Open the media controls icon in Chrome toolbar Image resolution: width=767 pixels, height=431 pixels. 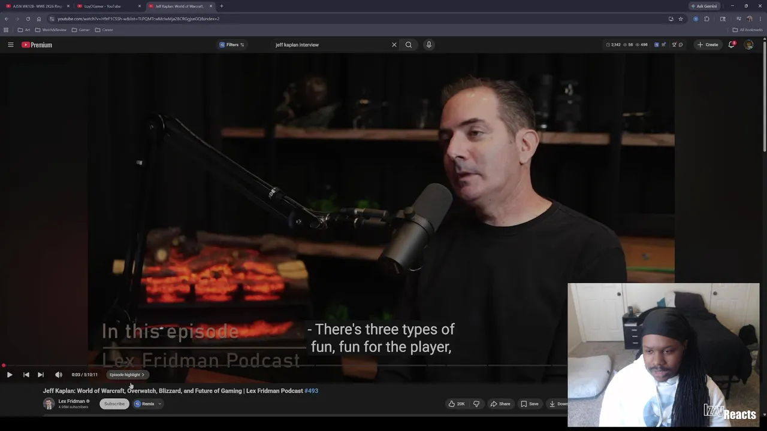739,19
